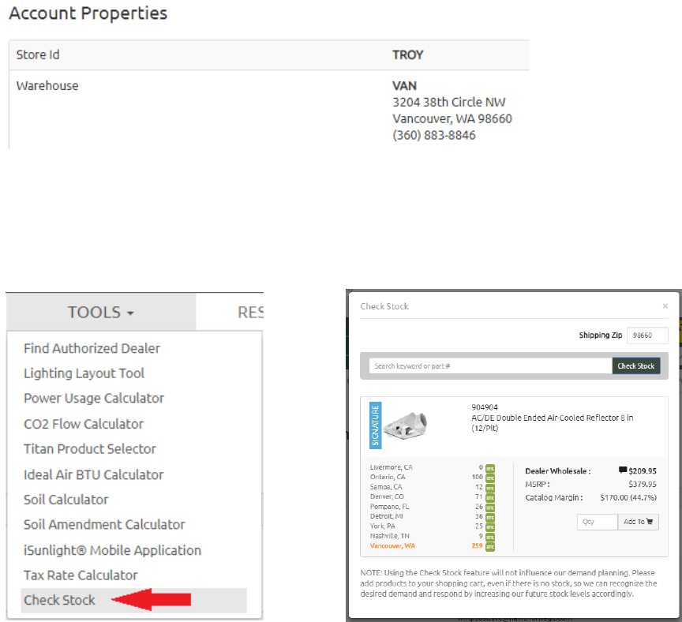This screenshot has height=622, width=682.
Task: Click the Vancouver, WA location text
Action: (392, 546)
